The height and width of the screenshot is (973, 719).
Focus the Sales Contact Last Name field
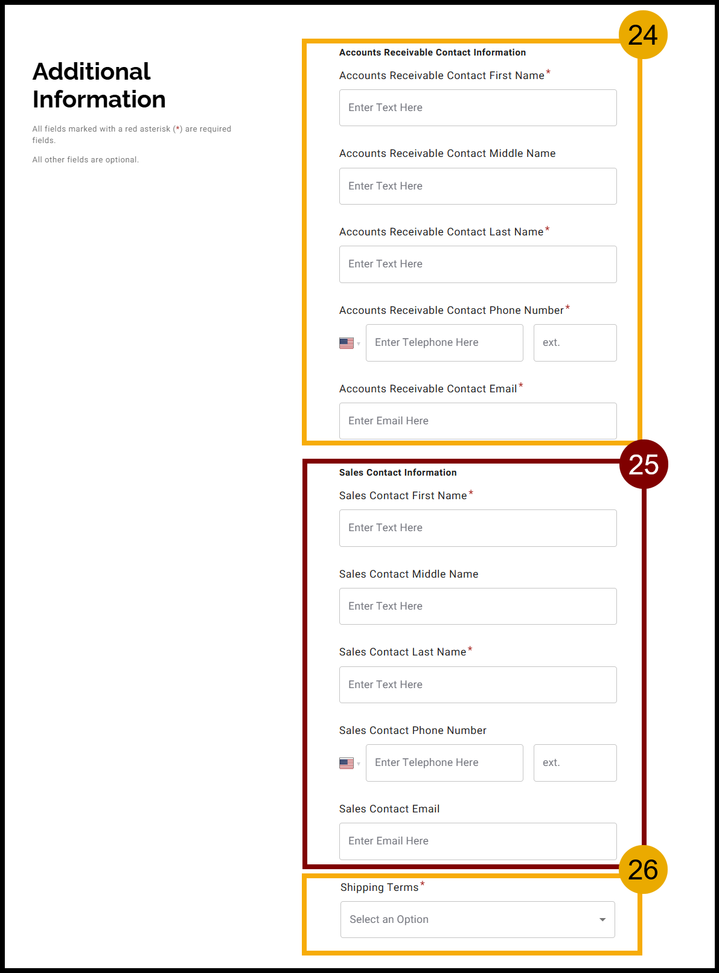tap(478, 684)
